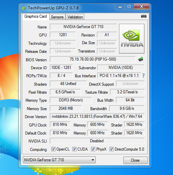Image resolution: width=173 pixels, height=175 pixels.
Task: Minimize the GPU-Z window
Action: (x=120, y=7)
